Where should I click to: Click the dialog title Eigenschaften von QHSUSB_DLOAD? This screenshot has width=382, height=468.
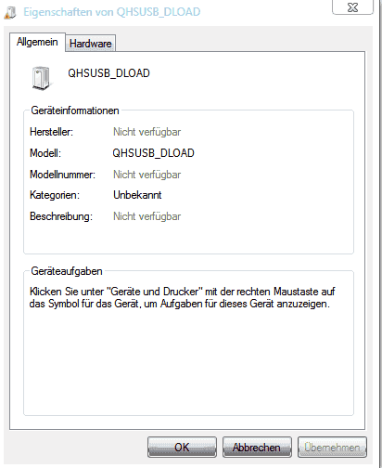point(112,12)
